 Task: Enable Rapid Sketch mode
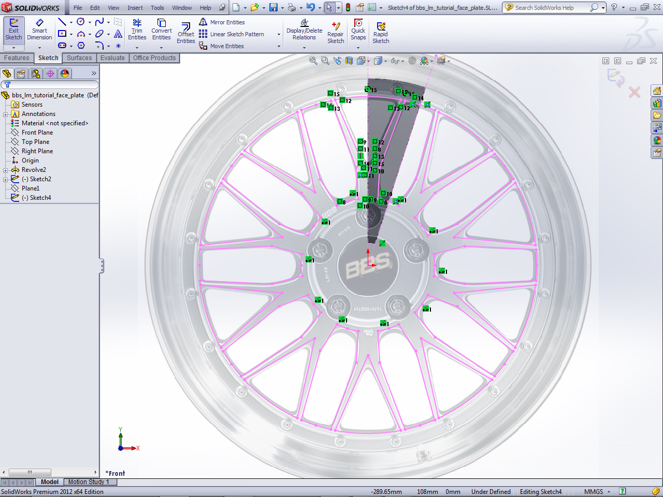click(x=381, y=31)
